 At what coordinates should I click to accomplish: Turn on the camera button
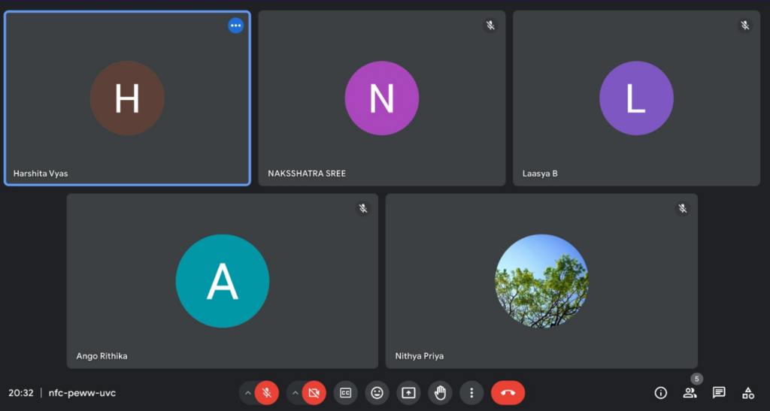coord(314,392)
